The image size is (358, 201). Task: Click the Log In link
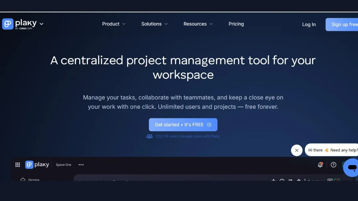point(309,24)
